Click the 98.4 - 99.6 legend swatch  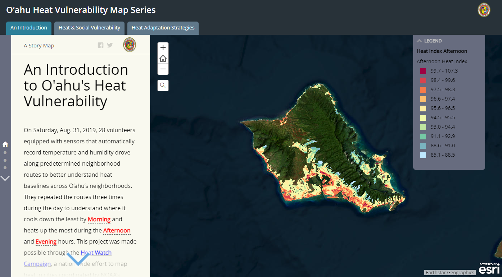(x=423, y=80)
